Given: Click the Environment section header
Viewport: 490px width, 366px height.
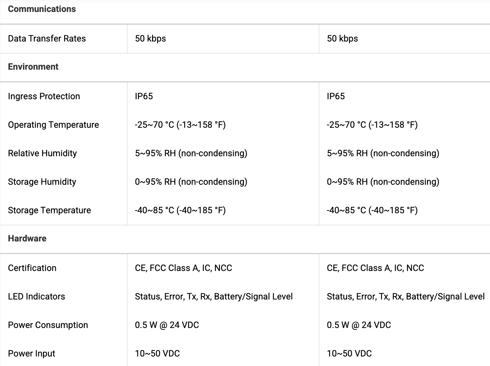Looking at the screenshot, I should 33,67.
